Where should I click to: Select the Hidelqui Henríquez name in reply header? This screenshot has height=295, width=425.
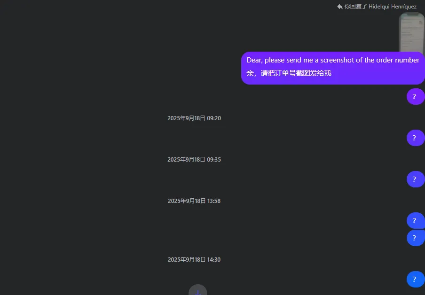(393, 7)
